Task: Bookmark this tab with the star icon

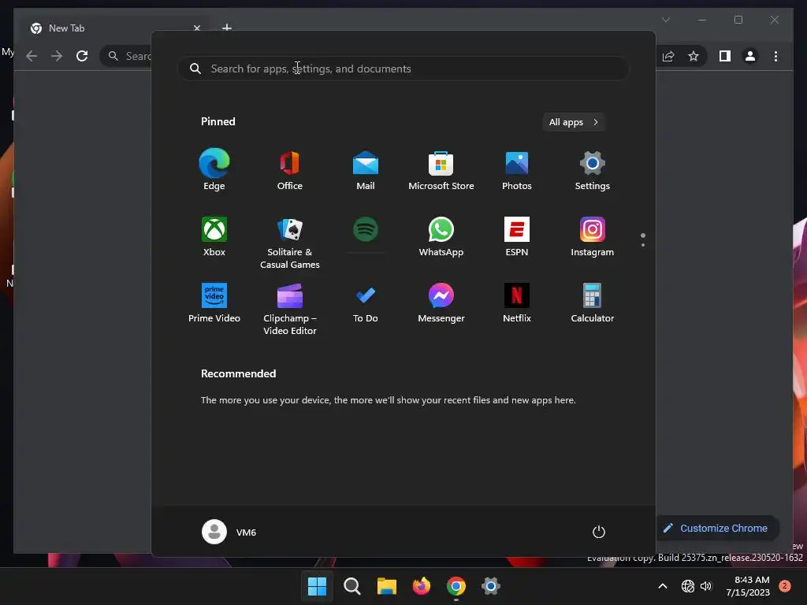Action: [x=694, y=56]
